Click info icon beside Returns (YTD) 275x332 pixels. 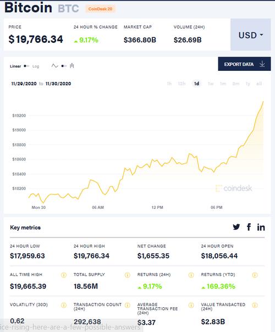tap(255, 275)
